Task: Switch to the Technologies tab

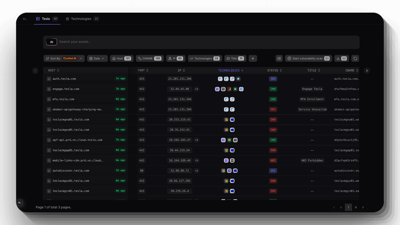Action: 82,19
